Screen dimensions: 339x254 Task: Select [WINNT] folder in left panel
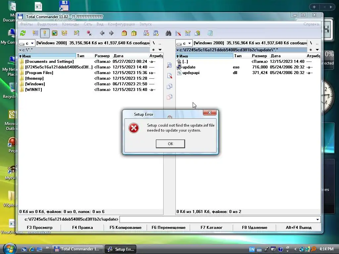click(x=91, y=90)
